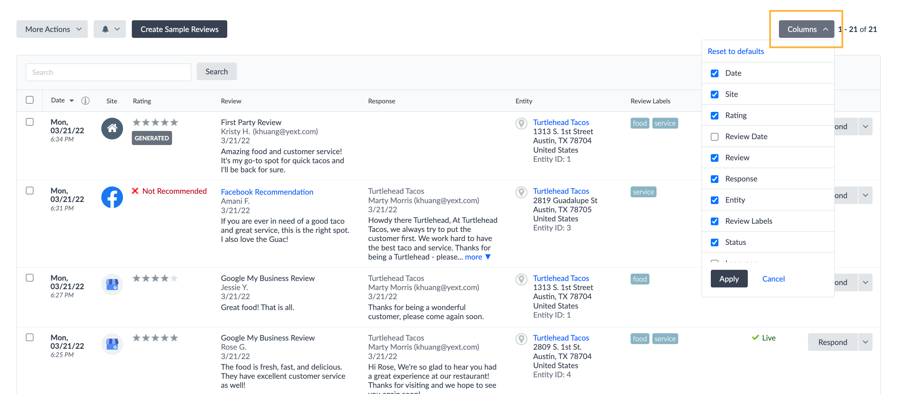
Task: Open Turtlehead Tacos link at 2809 S. 1st St.
Action: tap(561, 337)
